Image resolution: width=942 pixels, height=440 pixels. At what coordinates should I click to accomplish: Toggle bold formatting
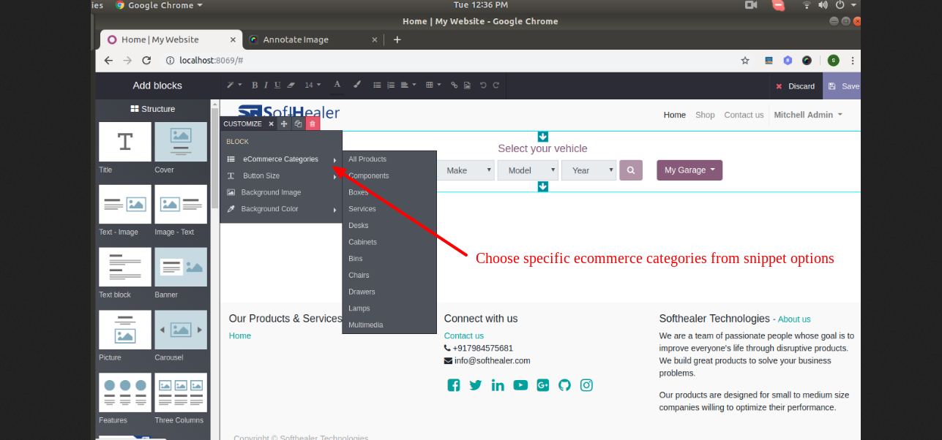coord(255,85)
